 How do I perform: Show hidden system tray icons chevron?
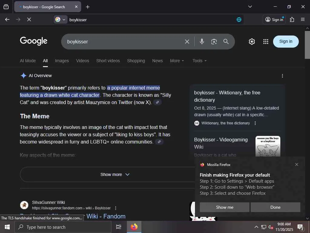256,227
